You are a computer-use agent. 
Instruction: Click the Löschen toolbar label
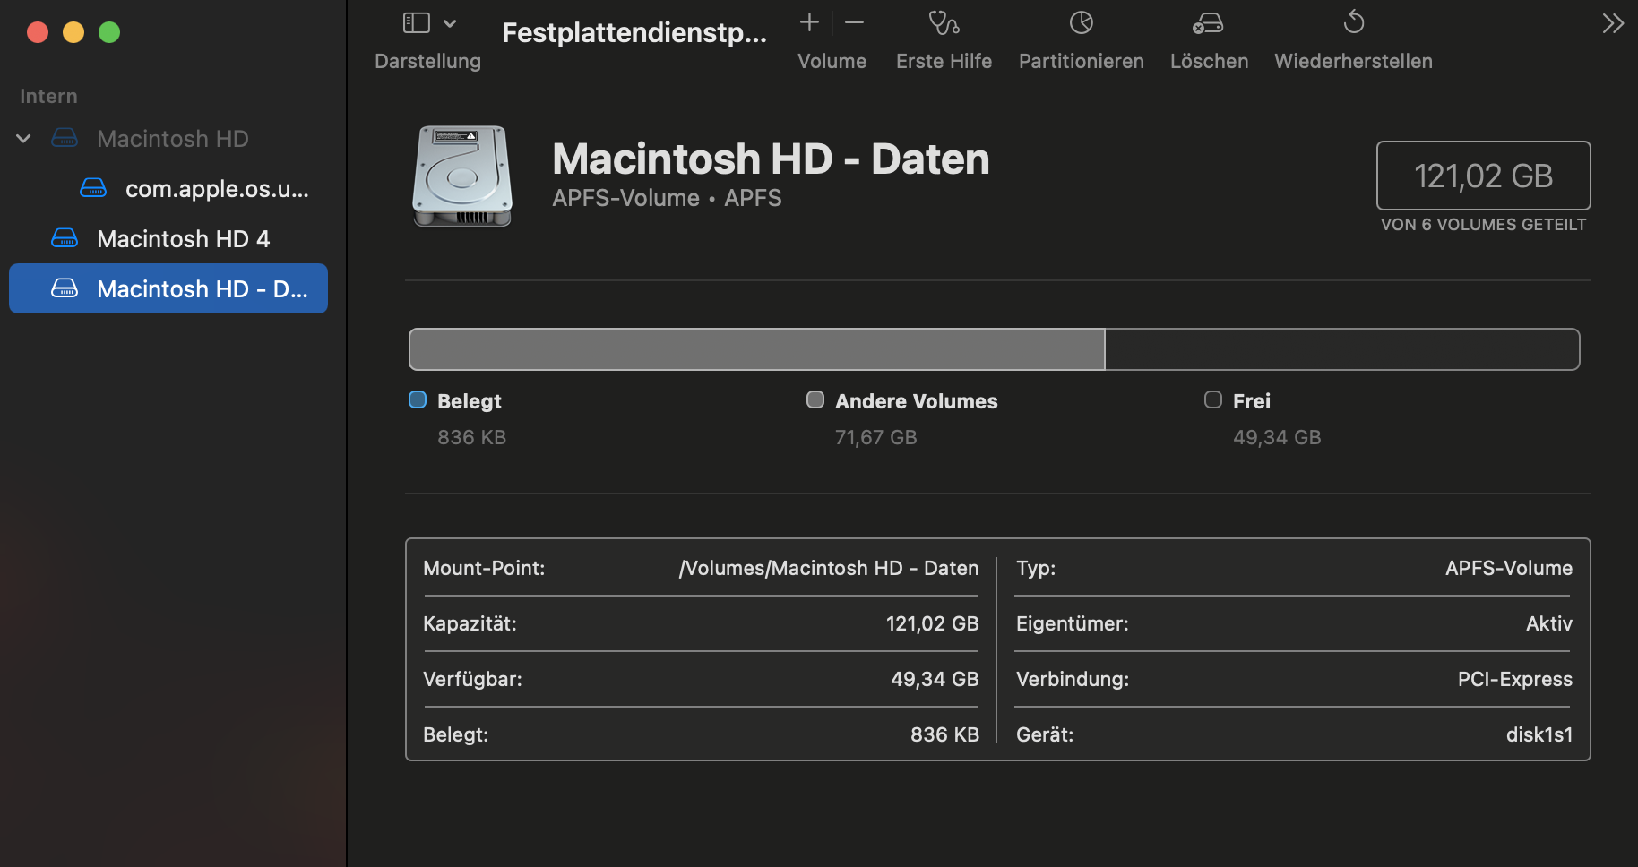1209,61
